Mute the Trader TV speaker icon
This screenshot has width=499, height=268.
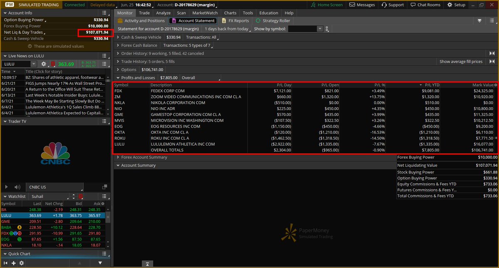[x=17, y=187]
